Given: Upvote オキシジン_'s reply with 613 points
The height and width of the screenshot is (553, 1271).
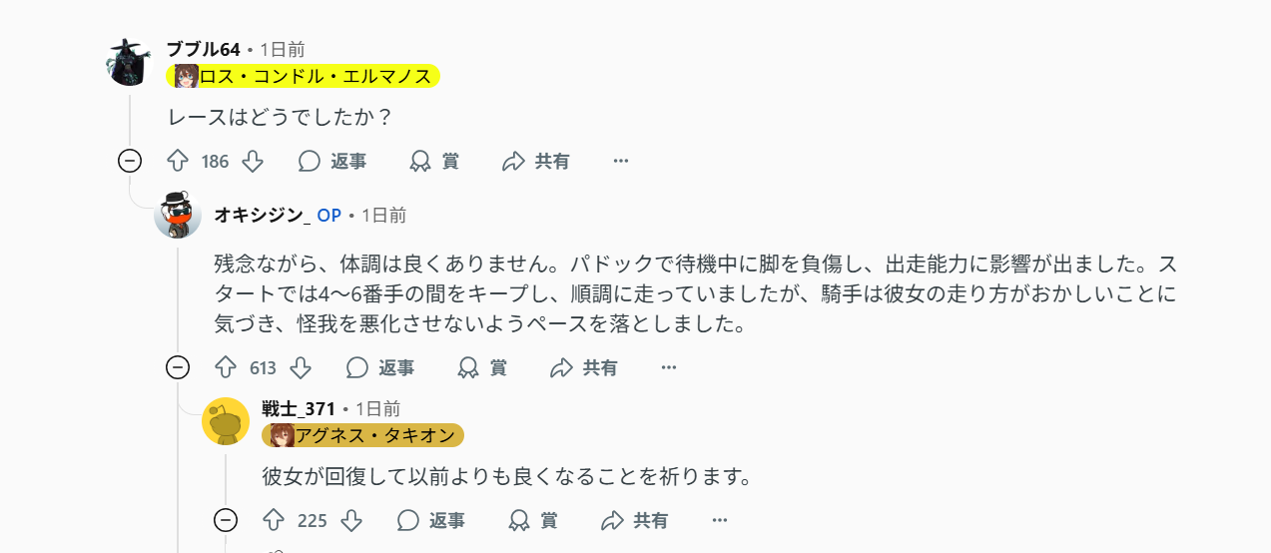Looking at the screenshot, I should point(226,368).
